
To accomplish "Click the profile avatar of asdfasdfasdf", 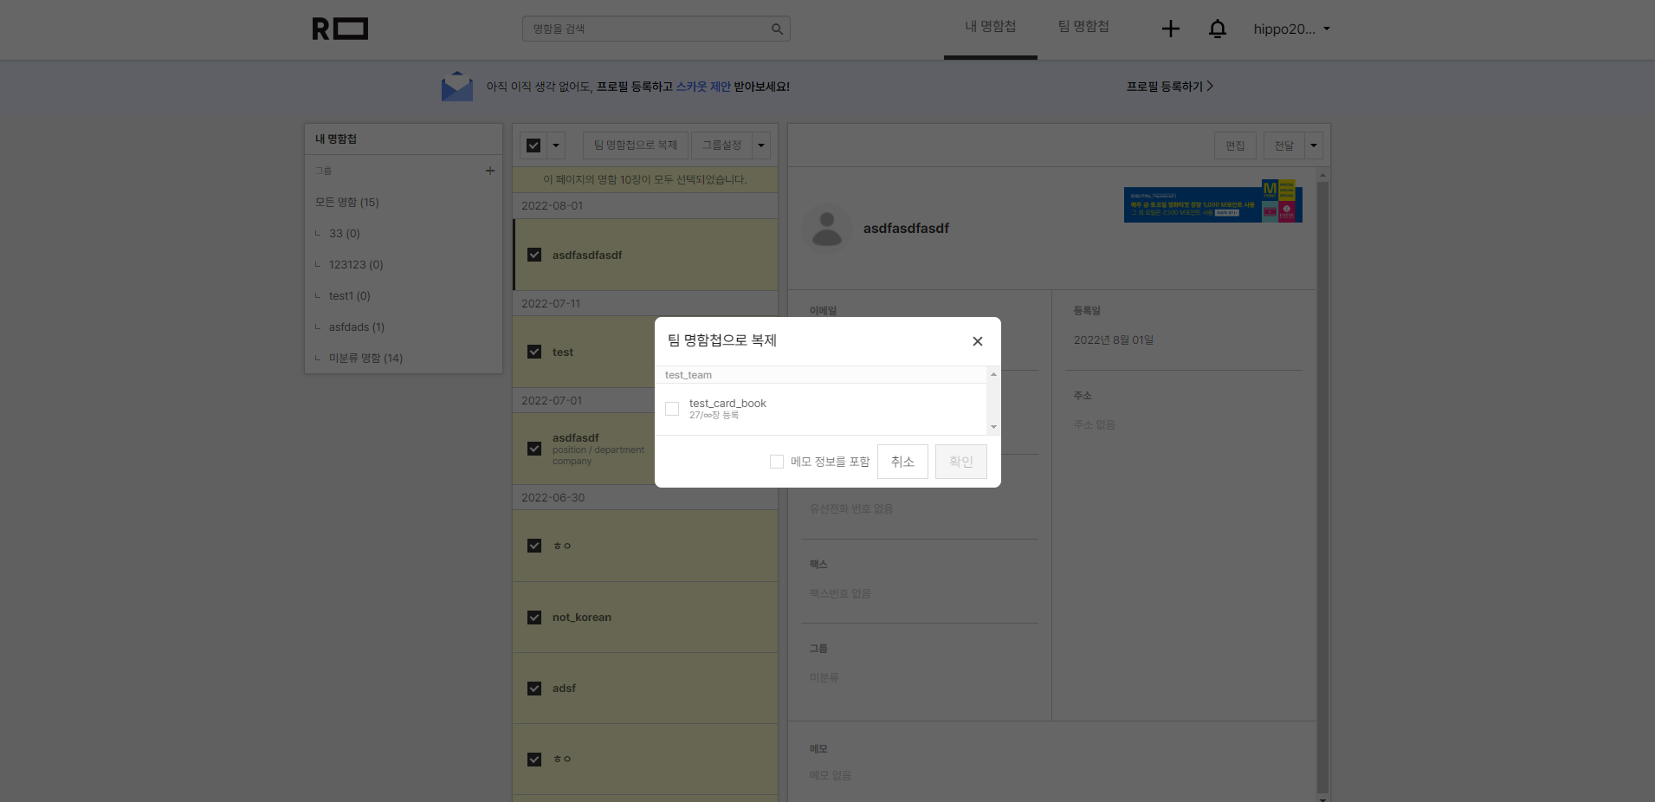I will [x=827, y=229].
